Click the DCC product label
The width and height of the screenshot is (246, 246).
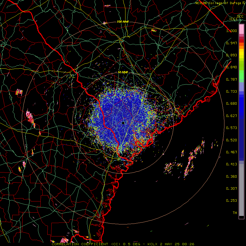(240, 16)
